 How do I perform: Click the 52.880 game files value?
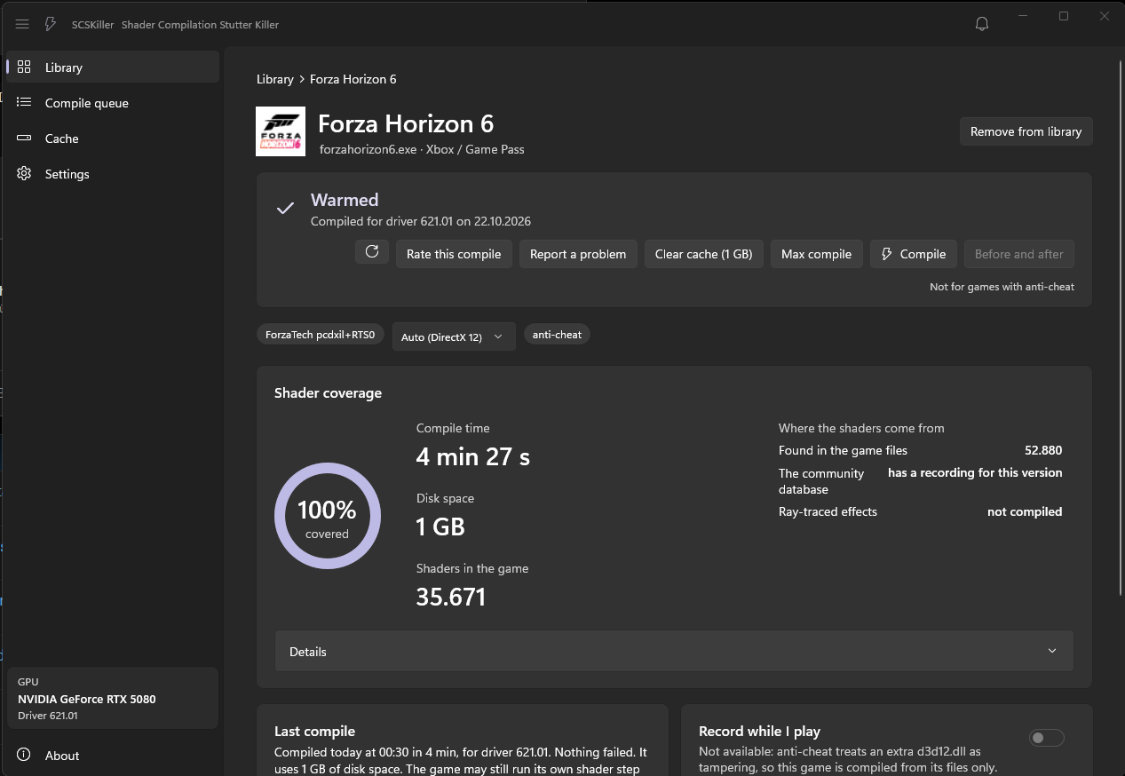click(x=1043, y=450)
